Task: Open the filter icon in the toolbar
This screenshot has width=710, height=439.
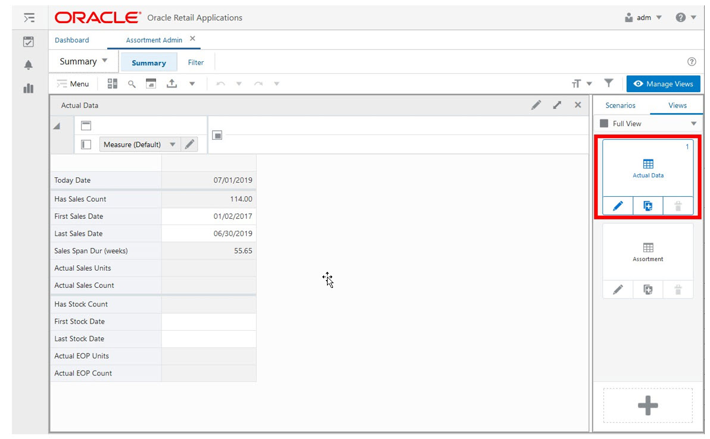Action: [608, 83]
